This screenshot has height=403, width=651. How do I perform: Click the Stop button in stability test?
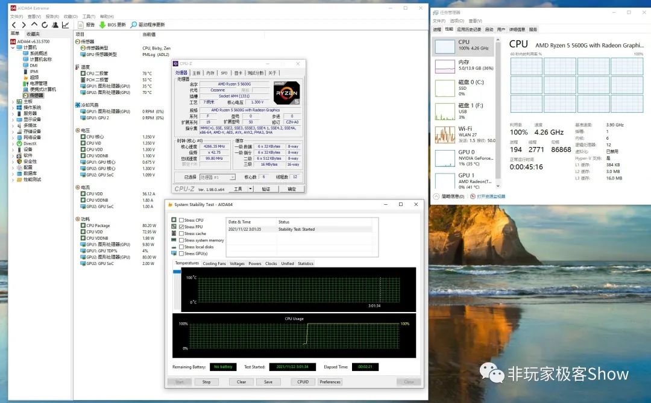tap(206, 382)
